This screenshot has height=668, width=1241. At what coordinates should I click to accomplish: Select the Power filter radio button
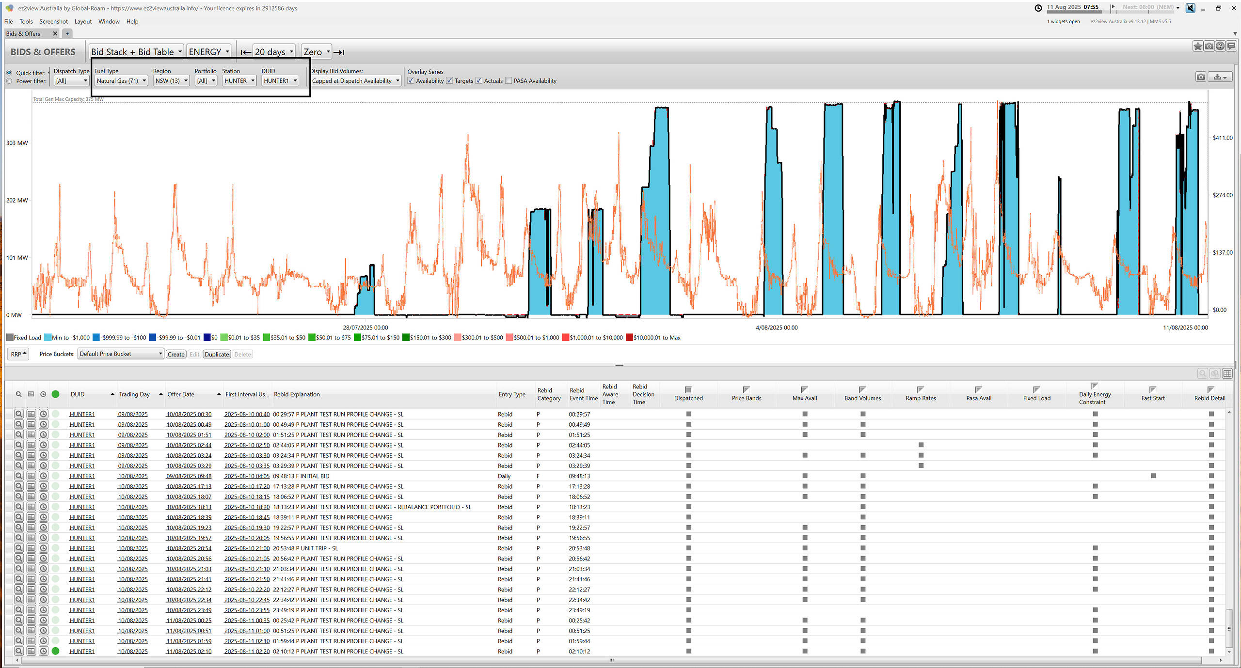click(9, 81)
